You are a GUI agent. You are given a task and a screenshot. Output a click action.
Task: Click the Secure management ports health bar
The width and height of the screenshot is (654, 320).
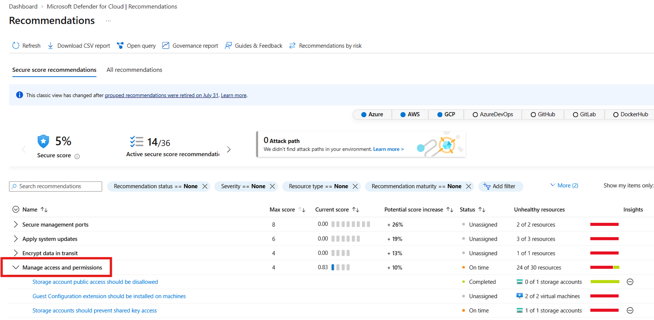[x=604, y=224]
